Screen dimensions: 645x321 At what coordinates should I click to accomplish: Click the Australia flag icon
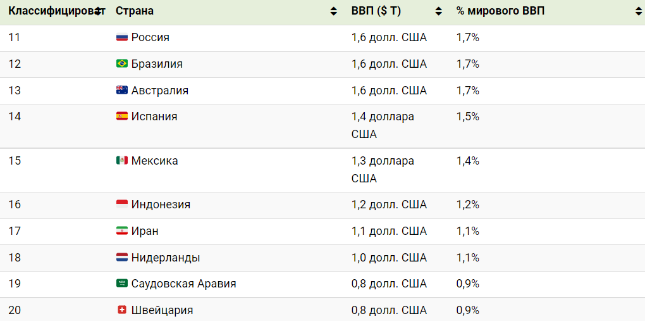coord(122,91)
